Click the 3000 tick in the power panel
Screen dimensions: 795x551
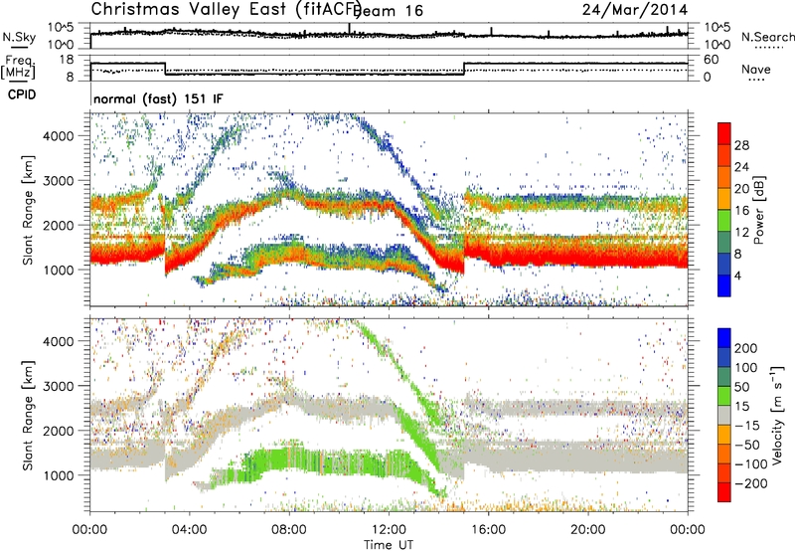coord(58,181)
